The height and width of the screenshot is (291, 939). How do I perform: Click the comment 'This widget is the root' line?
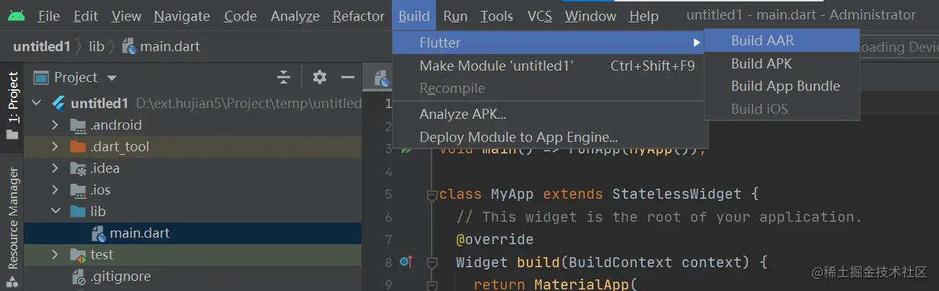659,217
